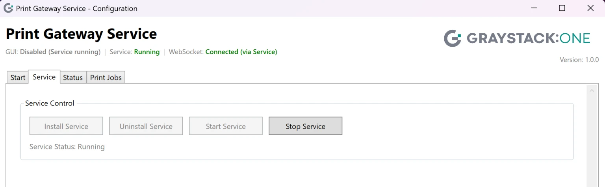605x187 pixels.
Task: Minimize the configuration window
Action: click(534, 8)
